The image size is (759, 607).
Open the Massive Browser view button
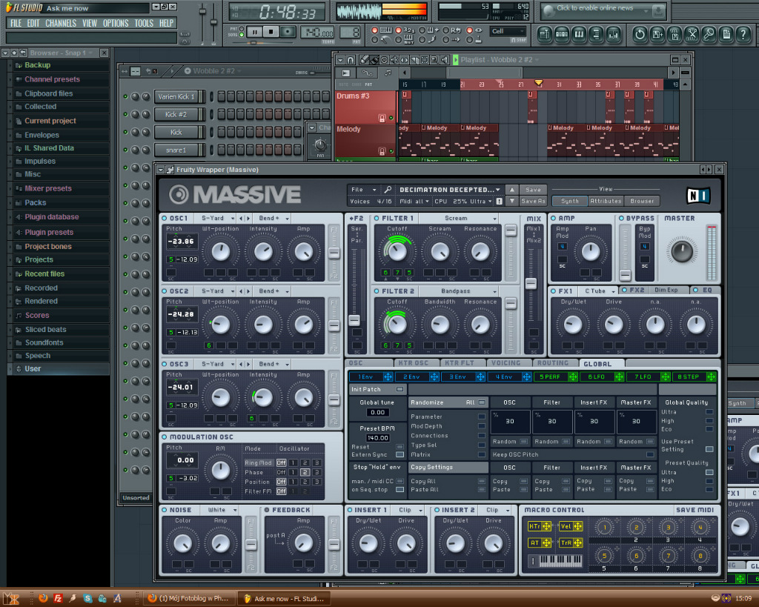(x=642, y=201)
